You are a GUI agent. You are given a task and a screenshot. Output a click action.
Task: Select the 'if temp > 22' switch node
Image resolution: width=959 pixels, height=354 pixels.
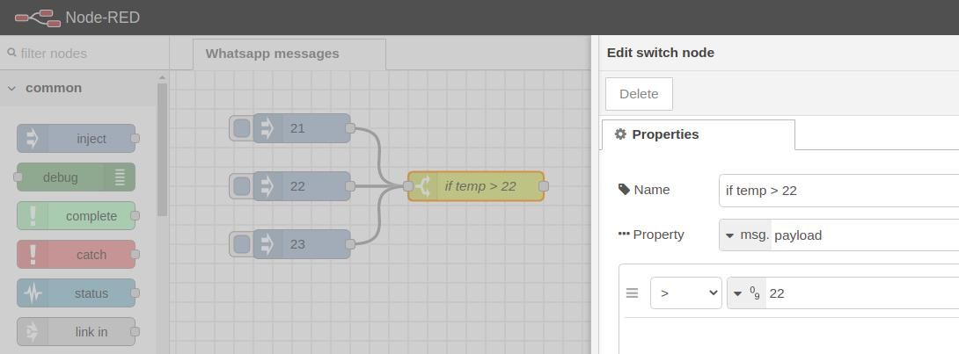476,186
